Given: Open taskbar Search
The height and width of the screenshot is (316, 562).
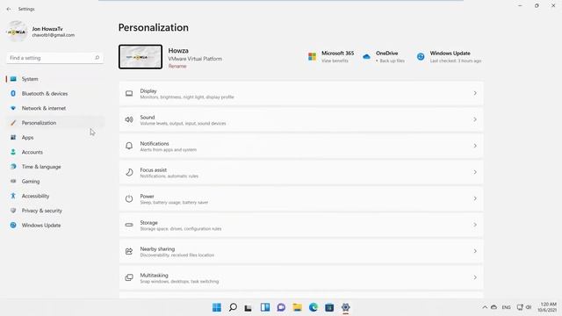Looking at the screenshot, I should coord(233,307).
